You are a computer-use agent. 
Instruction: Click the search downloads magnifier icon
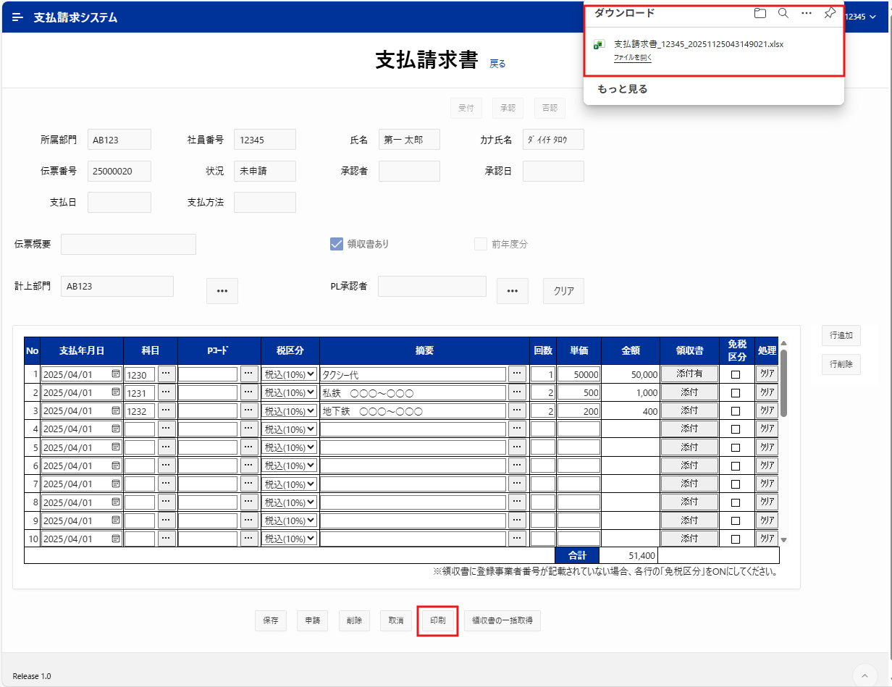coord(783,13)
